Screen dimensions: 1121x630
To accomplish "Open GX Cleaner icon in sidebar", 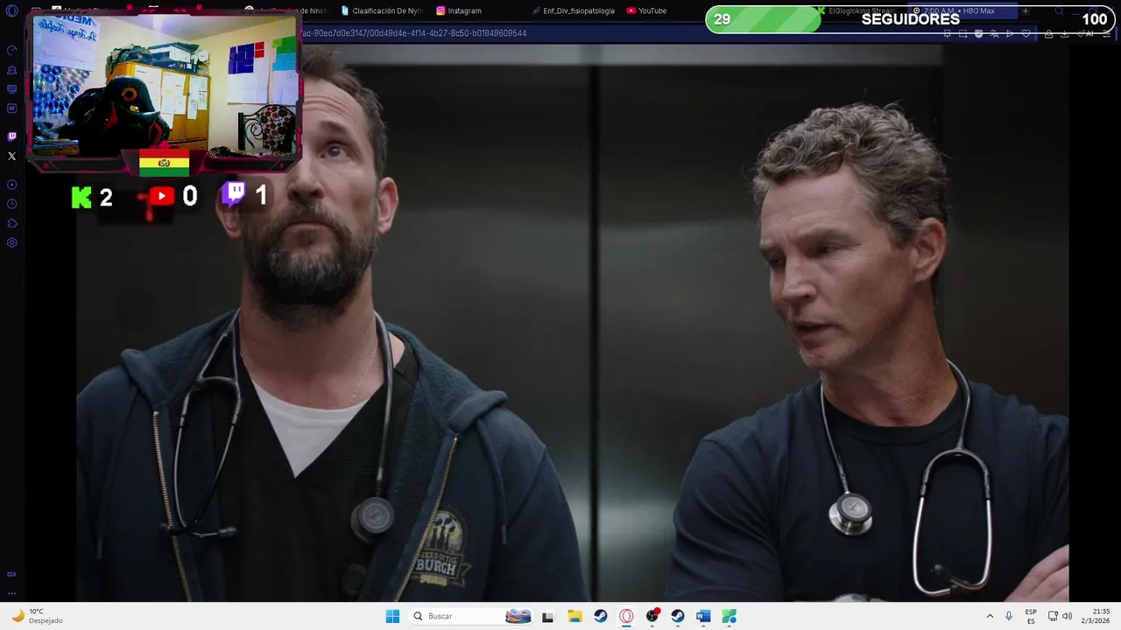I will (11, 70).
